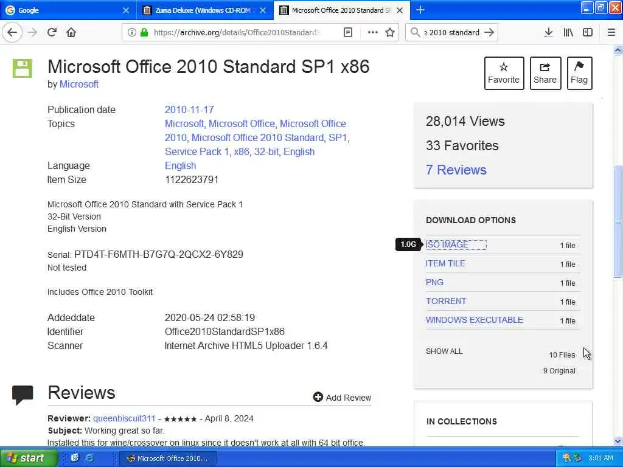Click the green floppy disk software icon
The image size is (623, 467).
point(23,68)
